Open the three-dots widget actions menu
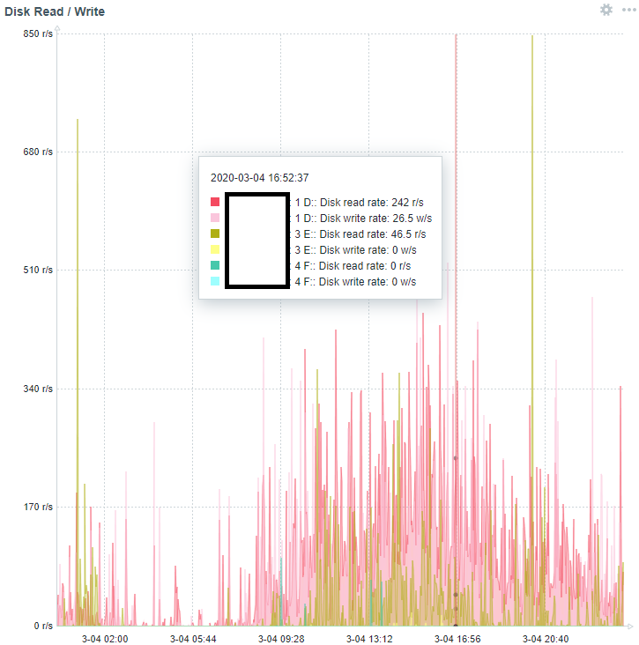Viewport: 639px width, 645px height. pos(628,10)
